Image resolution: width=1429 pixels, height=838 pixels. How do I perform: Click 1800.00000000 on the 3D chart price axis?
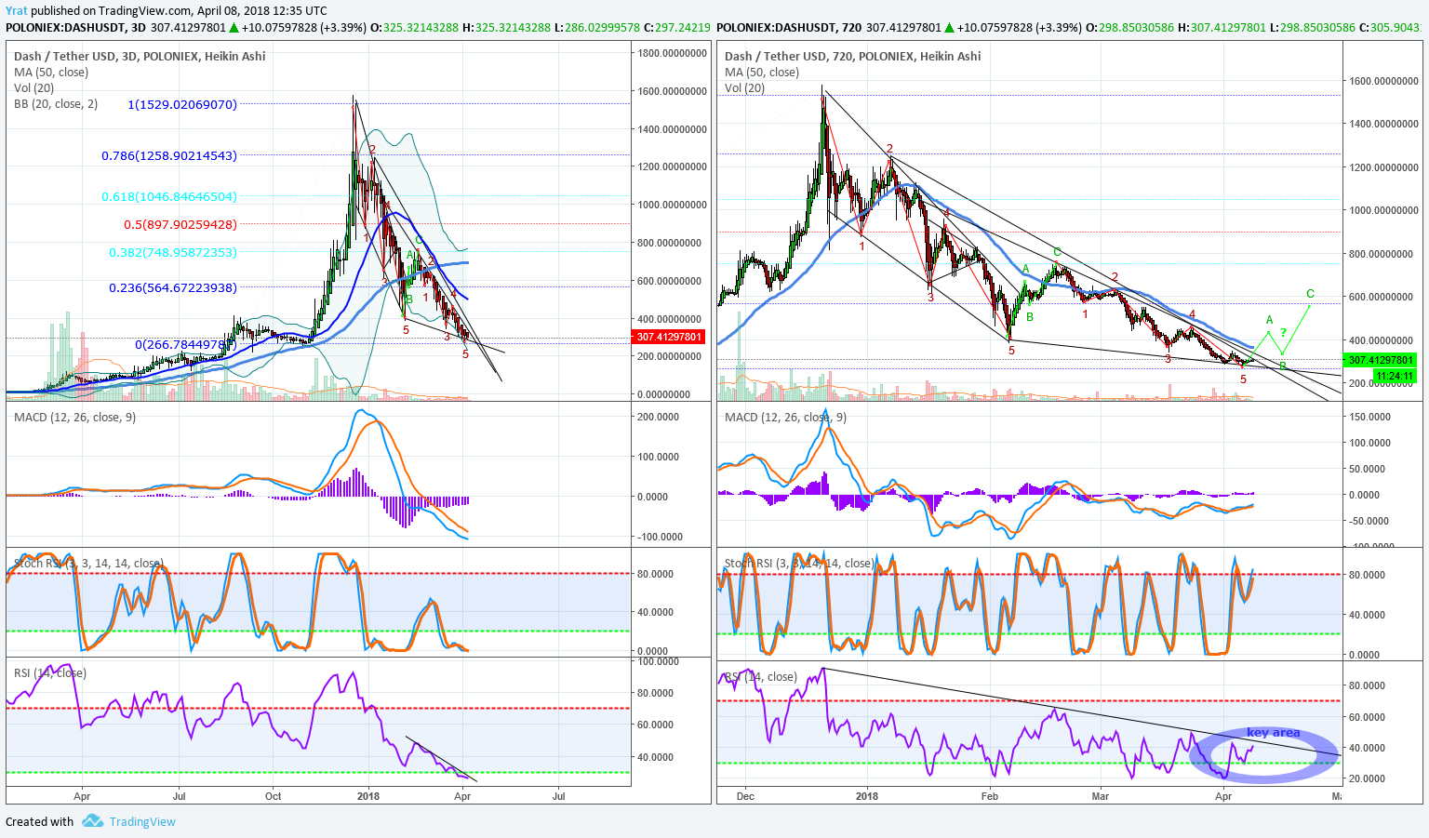672,53
